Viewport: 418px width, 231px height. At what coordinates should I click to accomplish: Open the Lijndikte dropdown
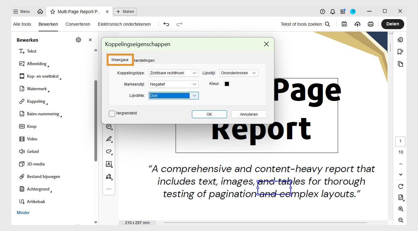(x=174, y=96)
